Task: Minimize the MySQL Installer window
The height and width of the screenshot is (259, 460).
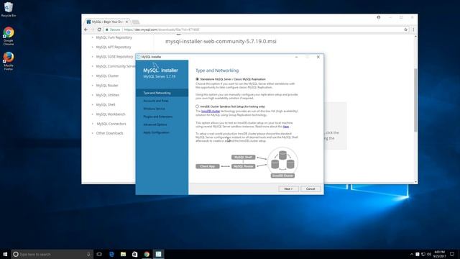Action: click(296, 57)
